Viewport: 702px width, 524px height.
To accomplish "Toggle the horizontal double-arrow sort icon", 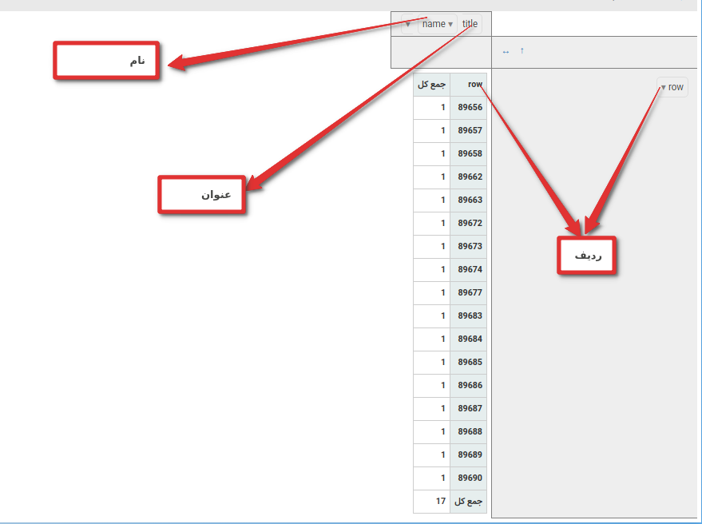I will pos(506,52).
